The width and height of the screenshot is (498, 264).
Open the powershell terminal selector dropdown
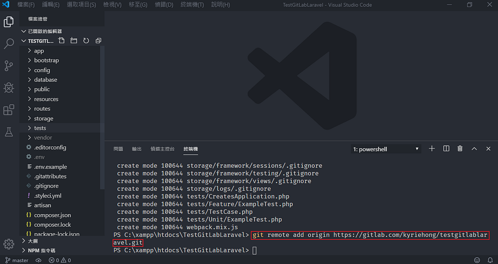tap(386, 149)
